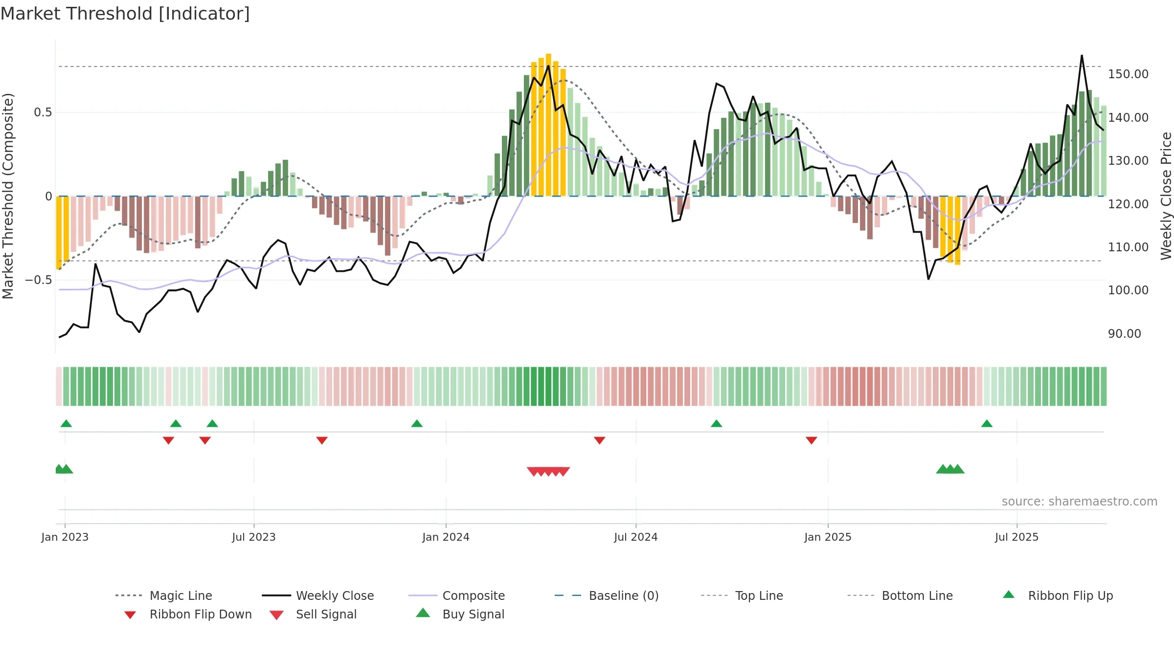This screenshot has height=660, width=1174.
Task: Toggle the Composite legend entry
Action: pos(456,595)
